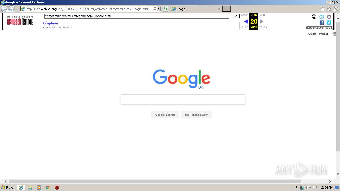
Task: Launch Chrome from the taskbar
Action: pyautogui.click(x=48, y=188)
